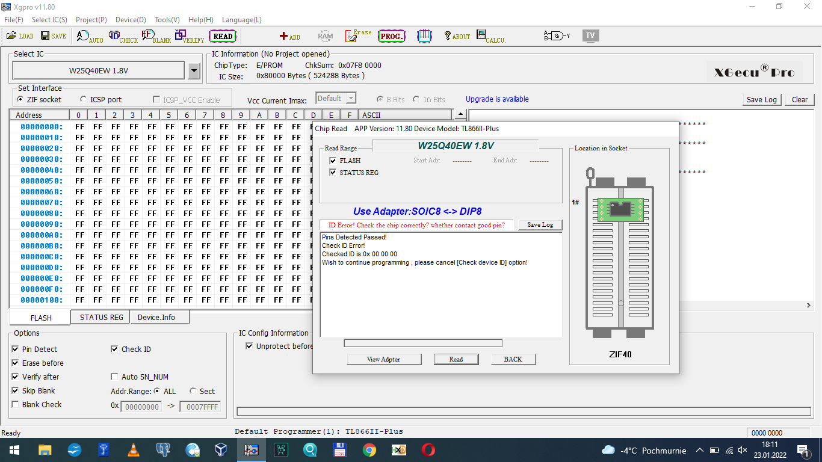Disable the Skip Blank option
The height and width of the screenshot is (462, 822).
pyautogui.click(x=15, y=390)
